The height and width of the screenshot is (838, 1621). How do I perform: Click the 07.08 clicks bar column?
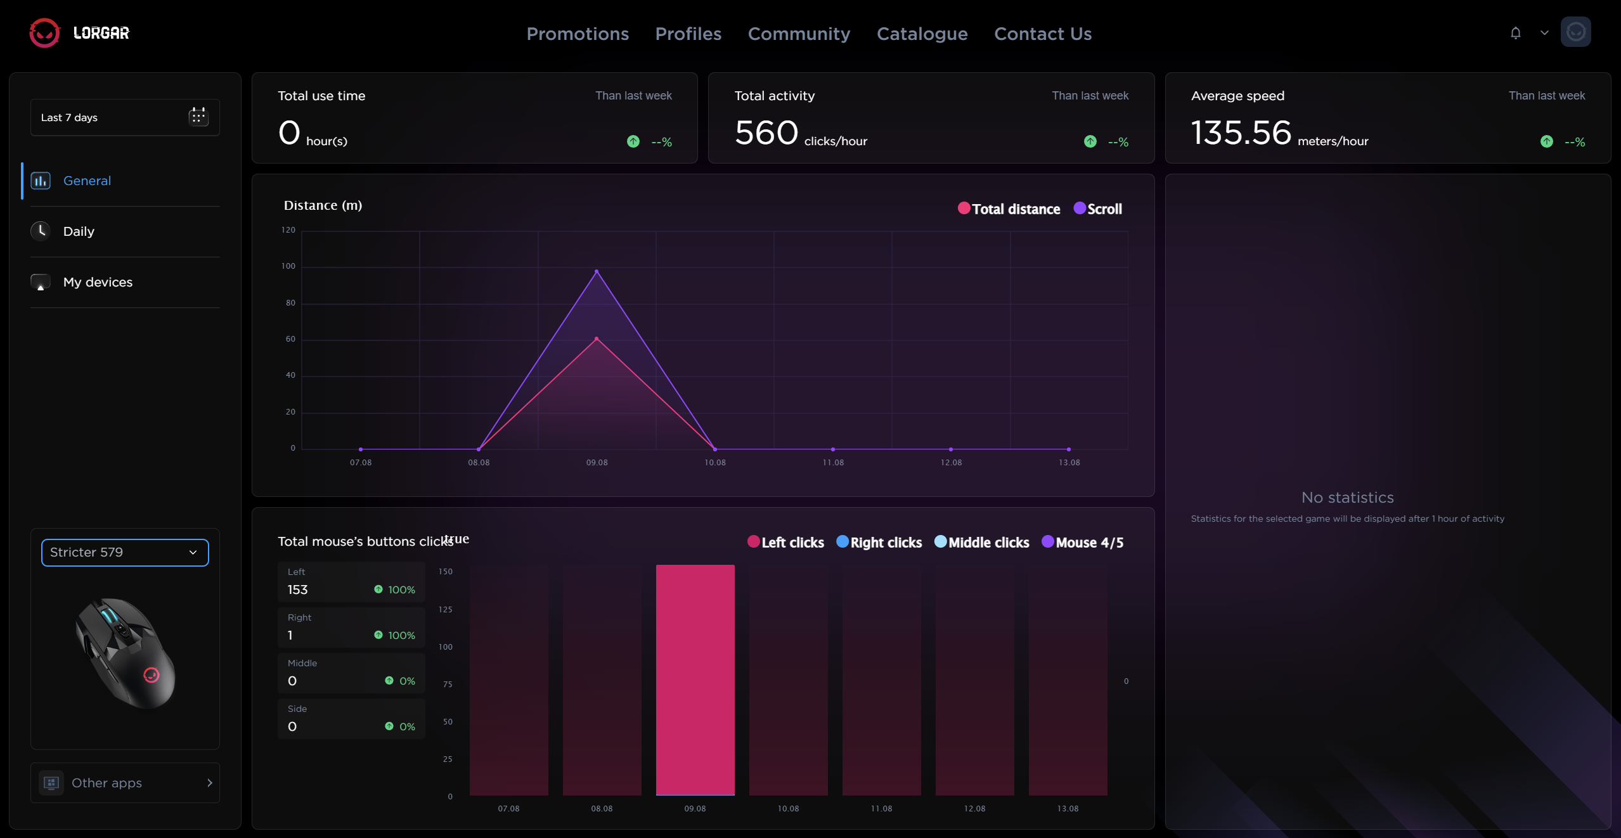508,680
